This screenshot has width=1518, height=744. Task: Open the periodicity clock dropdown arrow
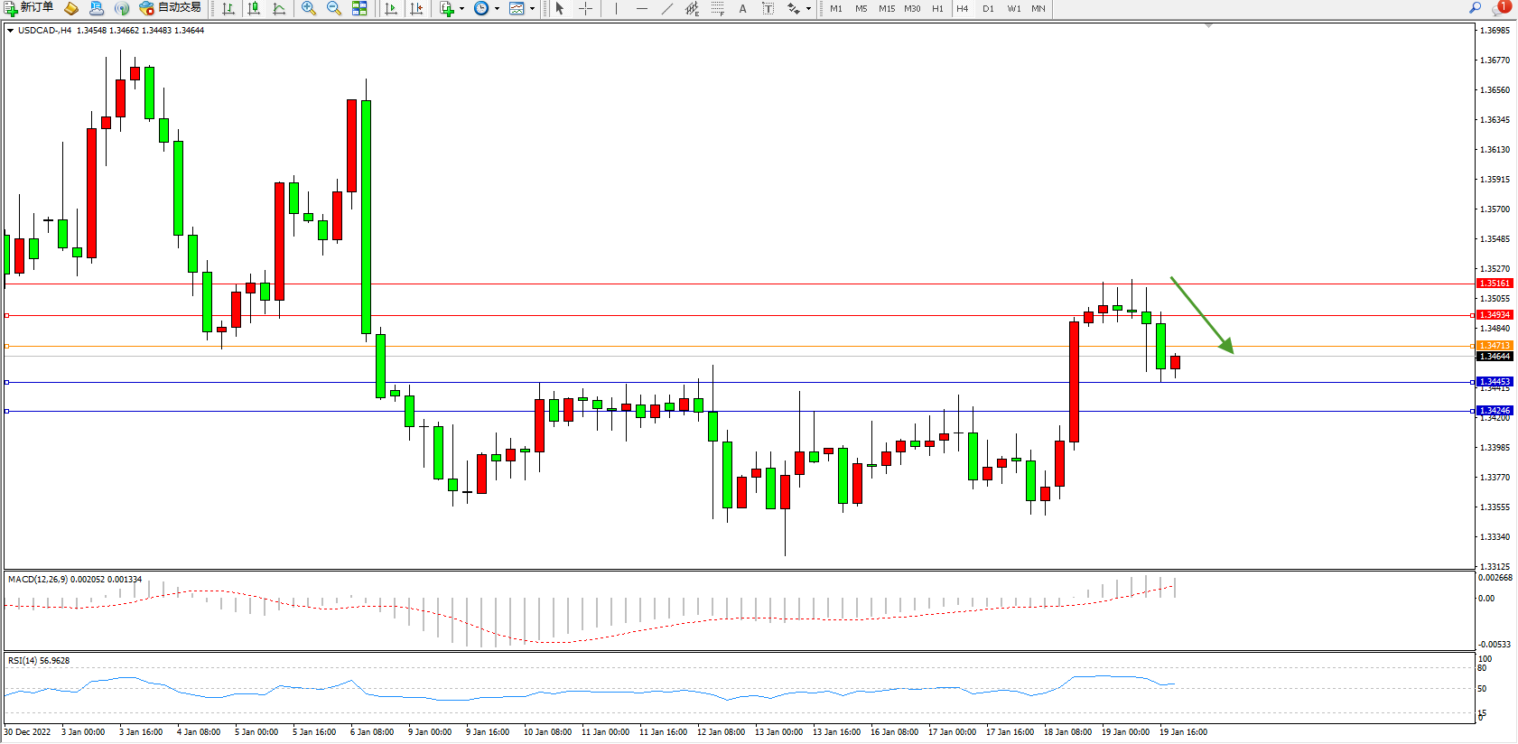497,9
